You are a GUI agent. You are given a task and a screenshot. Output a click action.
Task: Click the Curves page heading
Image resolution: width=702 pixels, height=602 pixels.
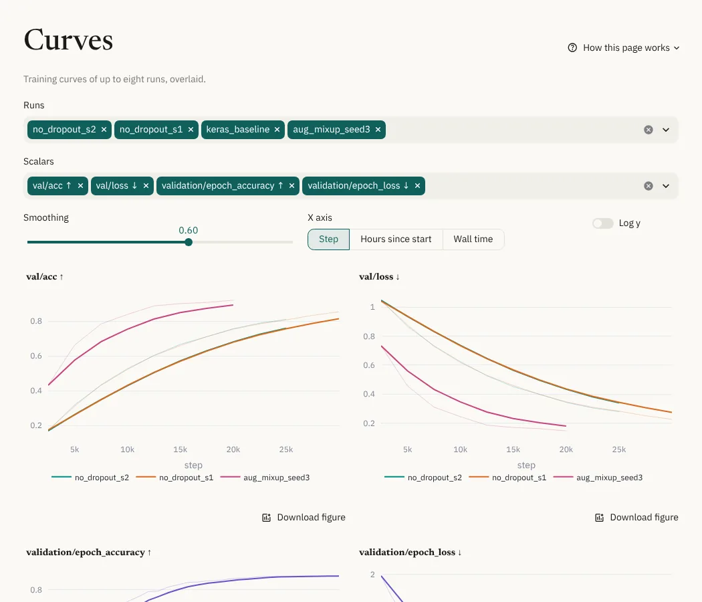coord(68,40)
